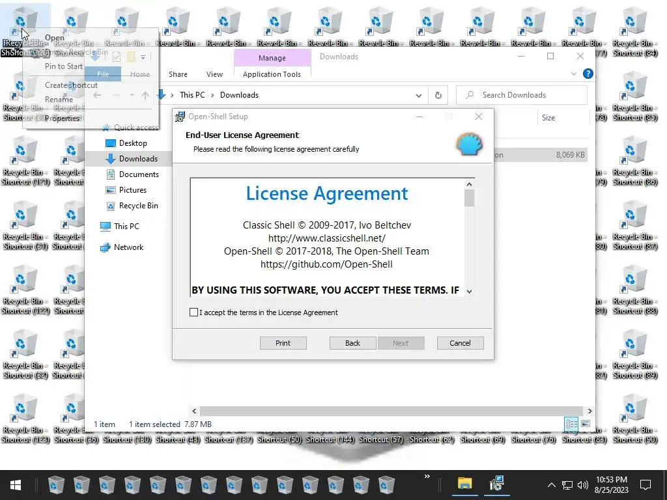Open the View ribbon tab
The height and width of the screenshot is (500, 667).
point(214,74)
